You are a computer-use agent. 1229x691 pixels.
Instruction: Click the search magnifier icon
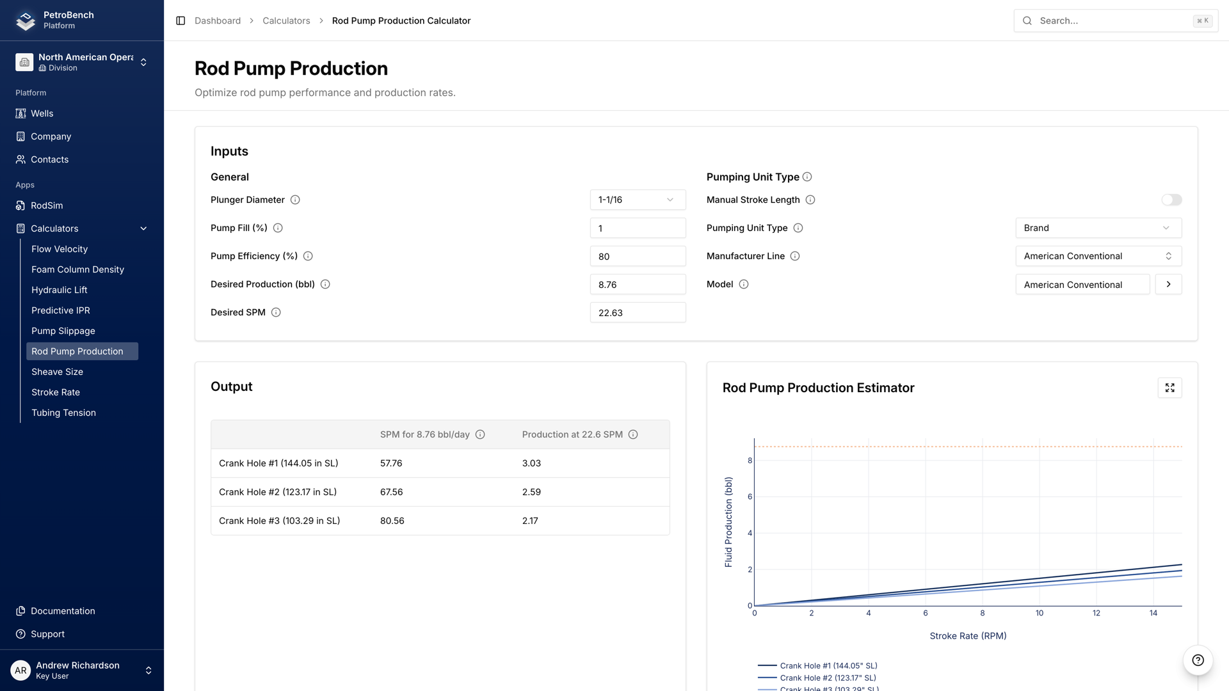click(1027, 20)
